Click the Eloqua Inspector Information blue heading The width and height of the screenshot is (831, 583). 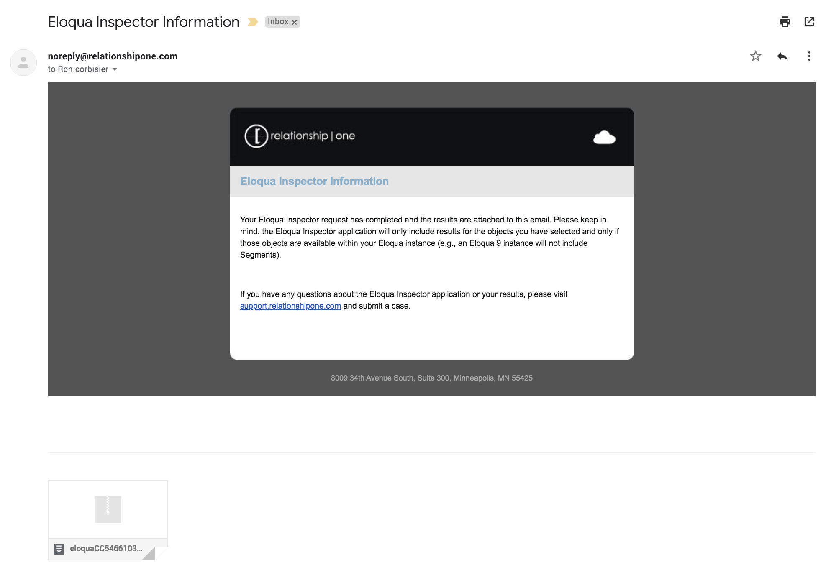314,181
